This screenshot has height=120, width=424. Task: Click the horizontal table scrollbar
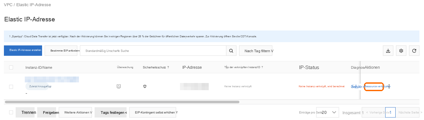122,102
